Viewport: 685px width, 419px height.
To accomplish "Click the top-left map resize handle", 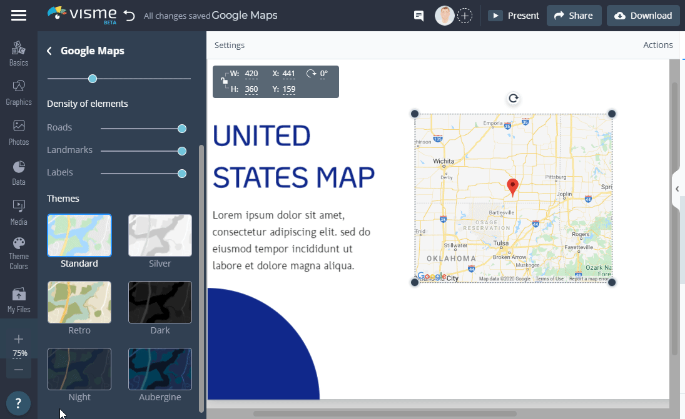I will point(415,114).
